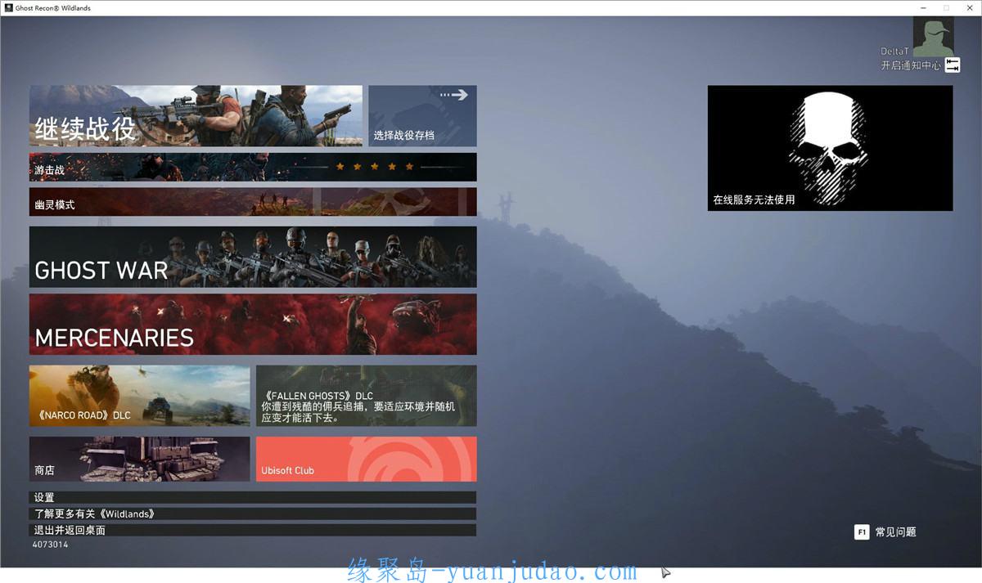Click the build number 4073014
This screenshot has width=982, height=583.
51,545
